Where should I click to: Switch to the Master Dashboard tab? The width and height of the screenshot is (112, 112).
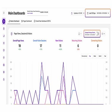[14, 21]
